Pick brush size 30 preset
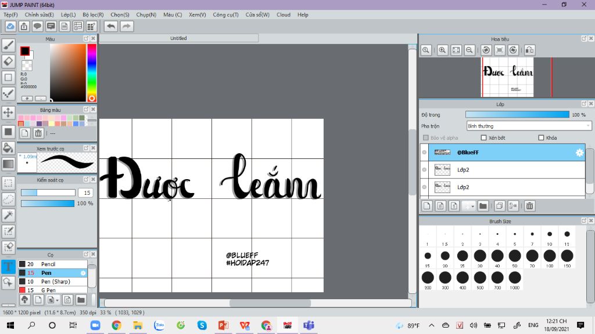This screenshot has height=334, width=595. pyautogui.click(x=479, y=258)
